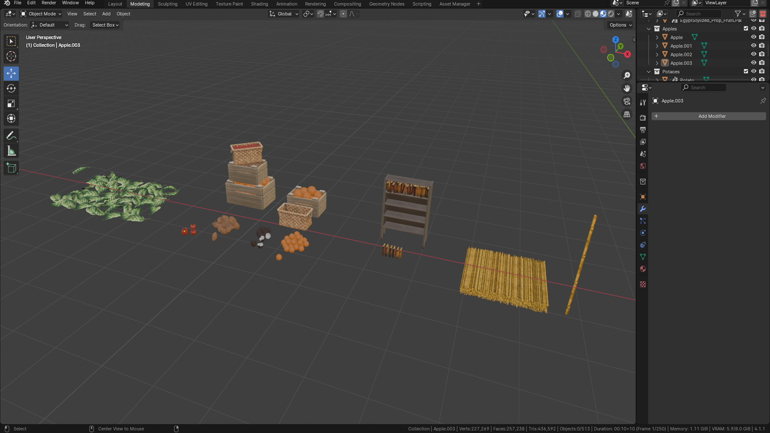Image resolution: width=770 pixels, height=433 pixels.
Task: Open the Object properties tab
Action: click(x=643, y=197)
